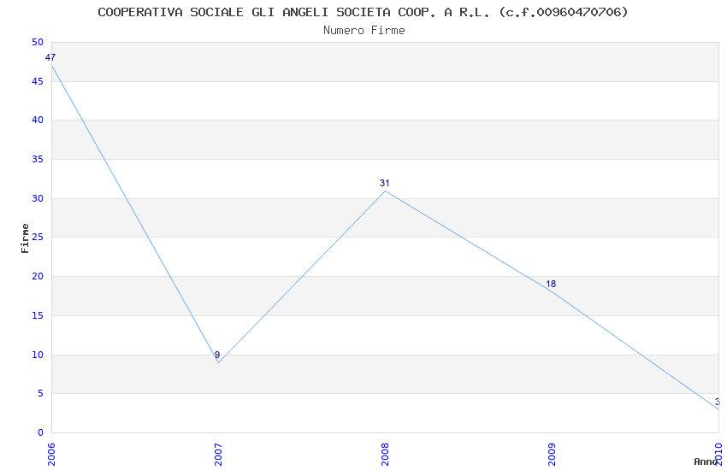Click the y-axis tick value 10
Viewport: 727px width, 470px height.
coord(37,355)
